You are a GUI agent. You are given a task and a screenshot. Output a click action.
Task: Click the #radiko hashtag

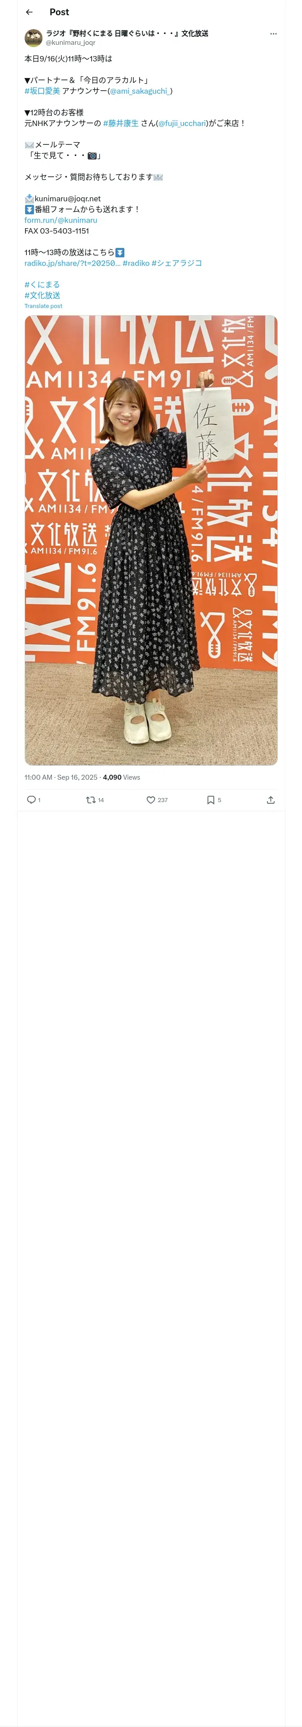(x=136, y=263)
